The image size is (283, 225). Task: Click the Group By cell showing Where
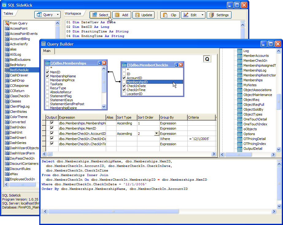173,139
